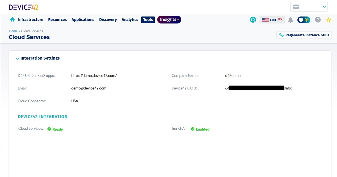The image size is (337, 177).
Task: Click the notification bell icon
Action: pos(290,20)
